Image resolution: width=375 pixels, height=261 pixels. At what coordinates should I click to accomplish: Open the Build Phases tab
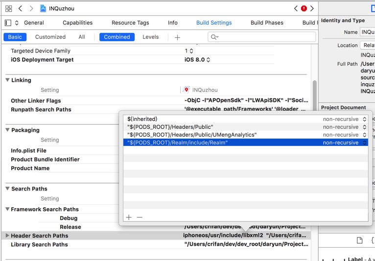267,23
